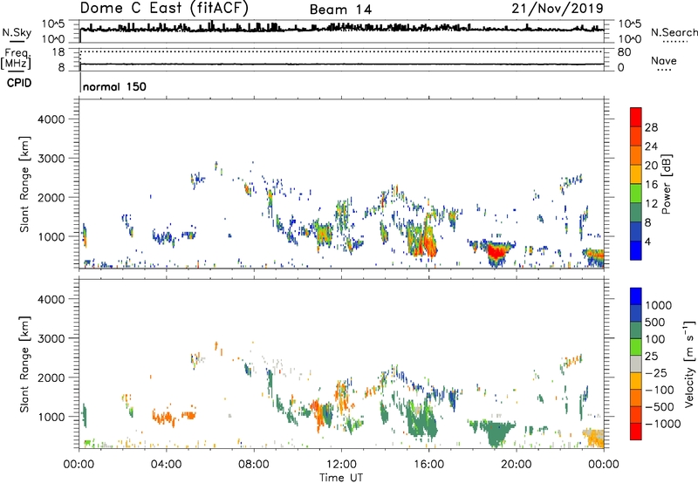698x483 pixels.
Task: Click the '16:00' time axis label
Action: 428,465
